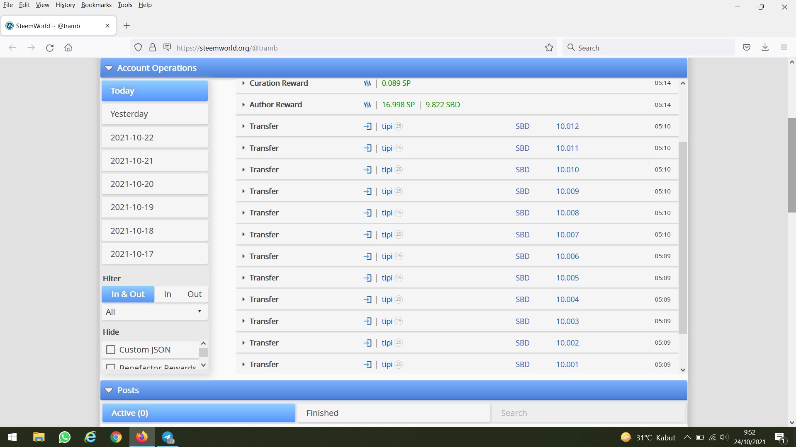Filter operations to Out only

click(x=195, y=294)
